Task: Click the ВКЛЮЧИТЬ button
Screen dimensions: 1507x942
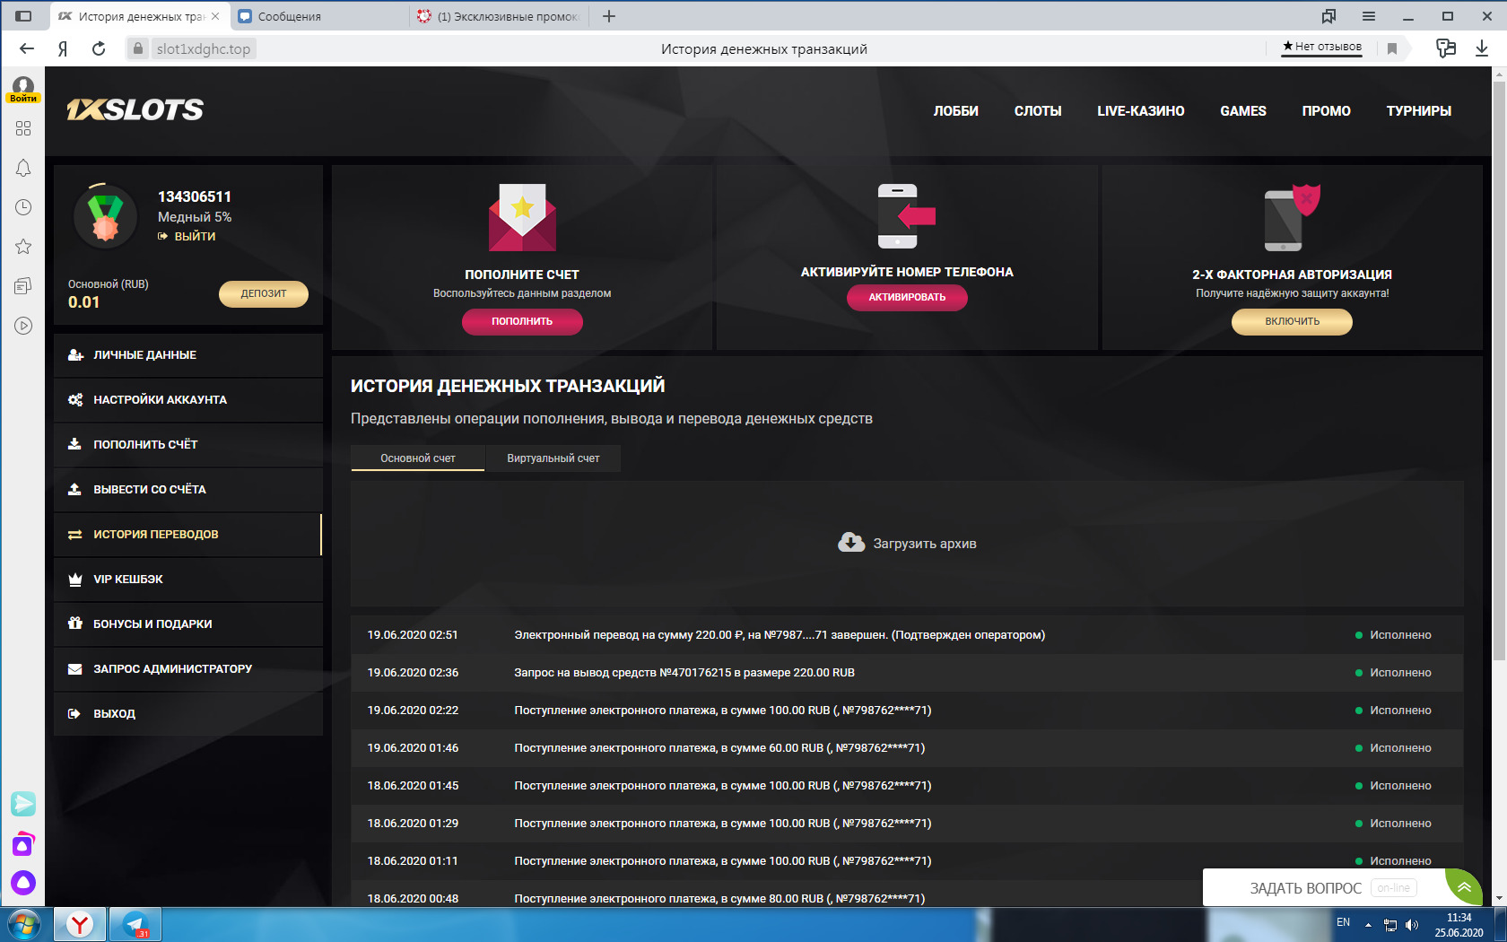Action: pos(1292,321)
